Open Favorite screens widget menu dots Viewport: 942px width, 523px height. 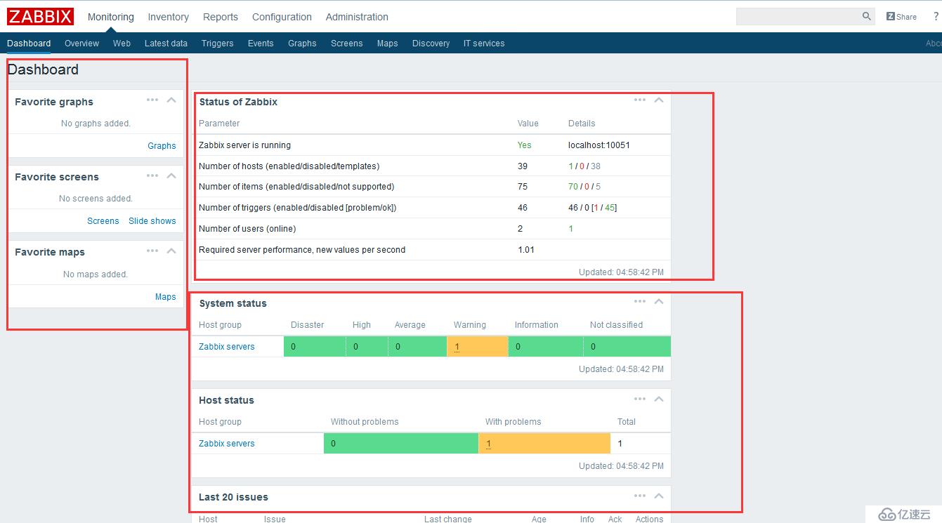[152, 176]
